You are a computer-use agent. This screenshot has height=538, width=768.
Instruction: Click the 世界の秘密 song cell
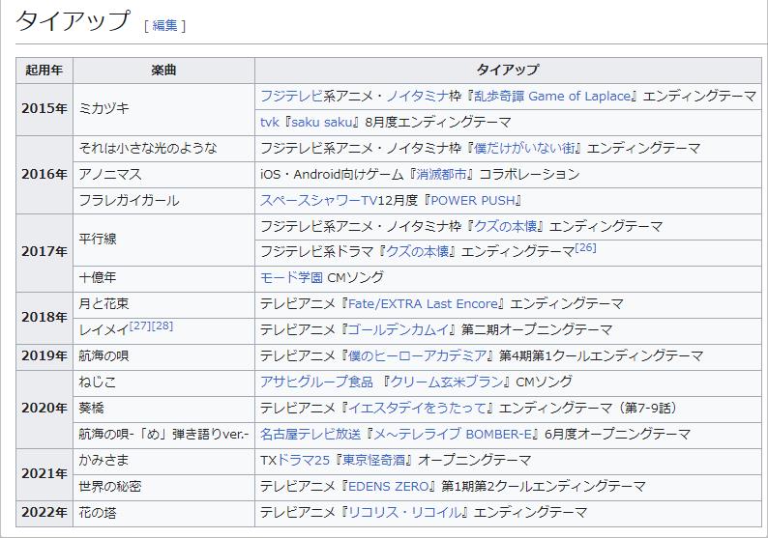coord(163,486)
